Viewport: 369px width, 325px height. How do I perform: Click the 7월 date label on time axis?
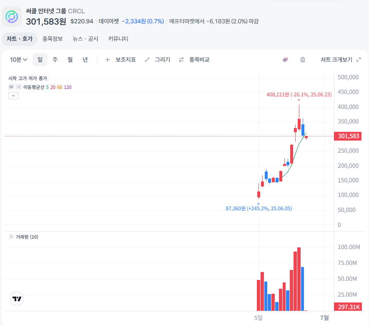click(324, 318)
